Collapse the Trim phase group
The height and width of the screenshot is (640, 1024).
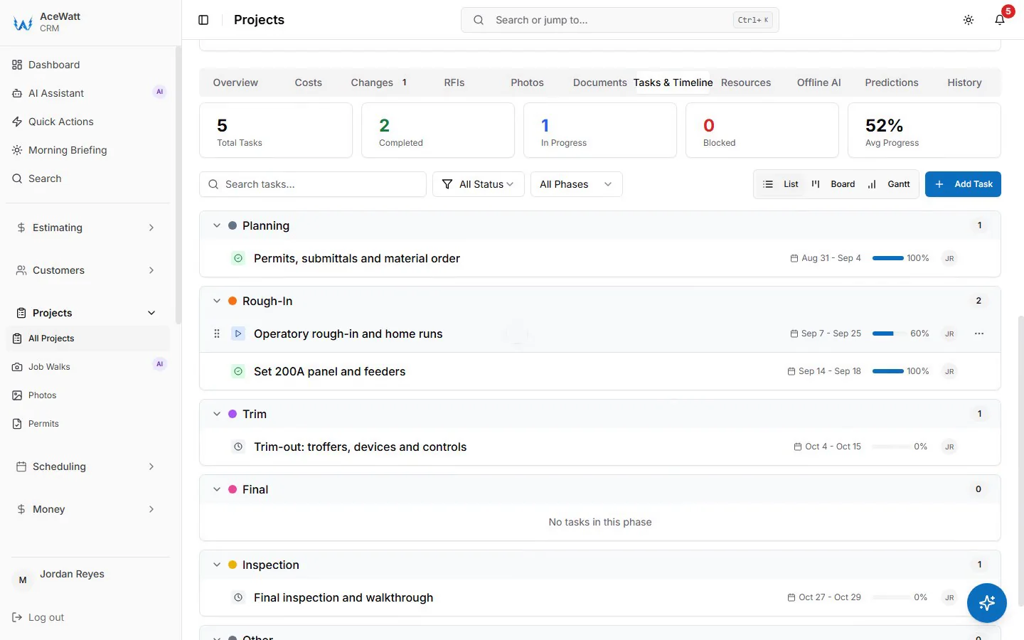coord(217,414)
